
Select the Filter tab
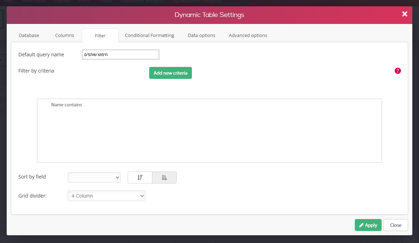pyautogui.click(x=100, y=36)
